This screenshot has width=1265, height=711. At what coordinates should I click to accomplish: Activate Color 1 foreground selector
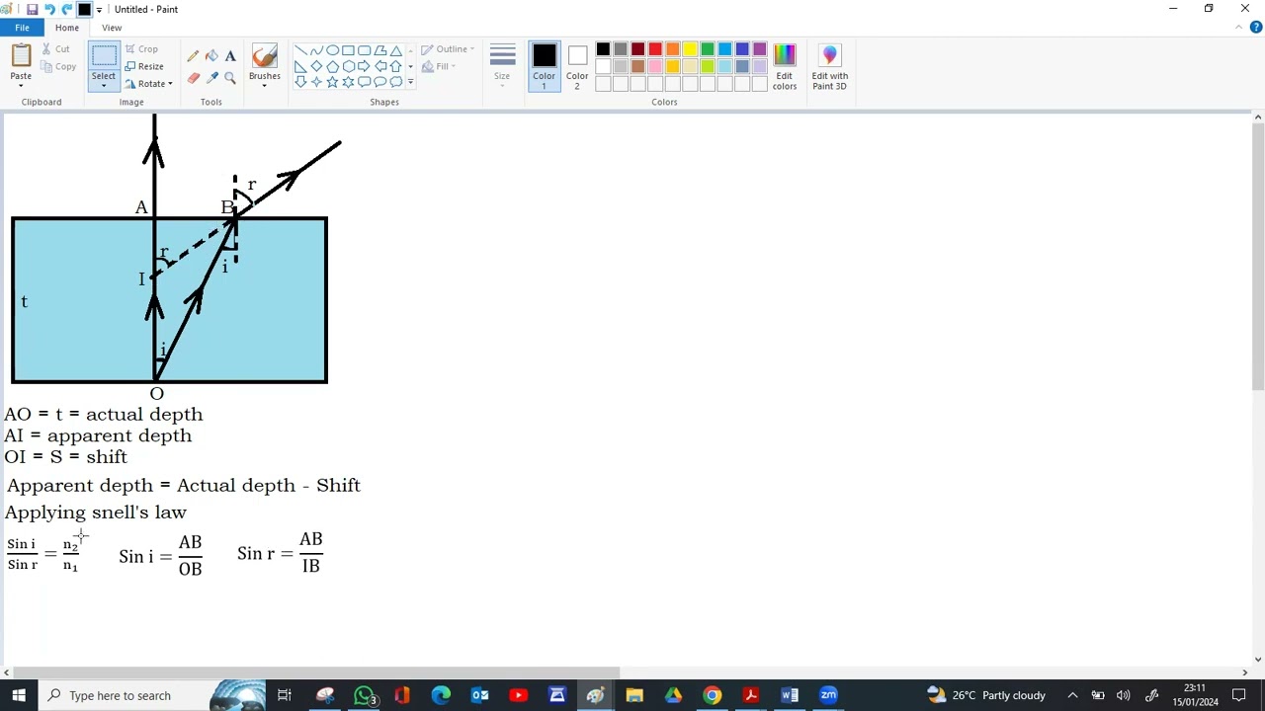(544, 67)
